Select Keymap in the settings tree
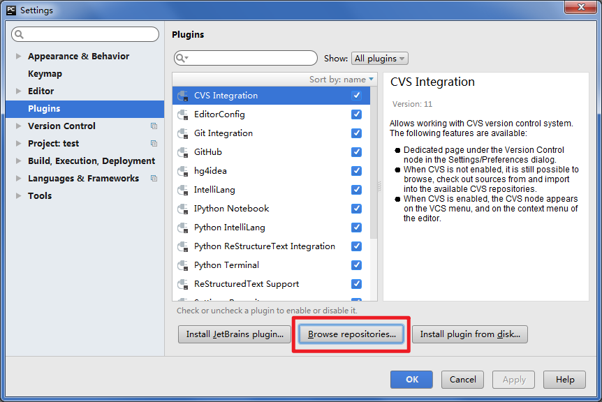The height and width of the screenshot is (402, 602). [45, 74]
